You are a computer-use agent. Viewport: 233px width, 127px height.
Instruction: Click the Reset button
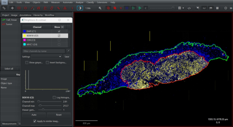point(59,115)
